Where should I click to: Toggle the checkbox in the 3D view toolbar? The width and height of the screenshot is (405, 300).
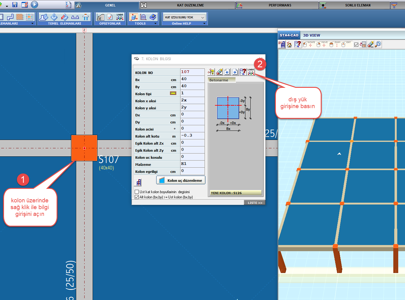[x=356, y=45]
